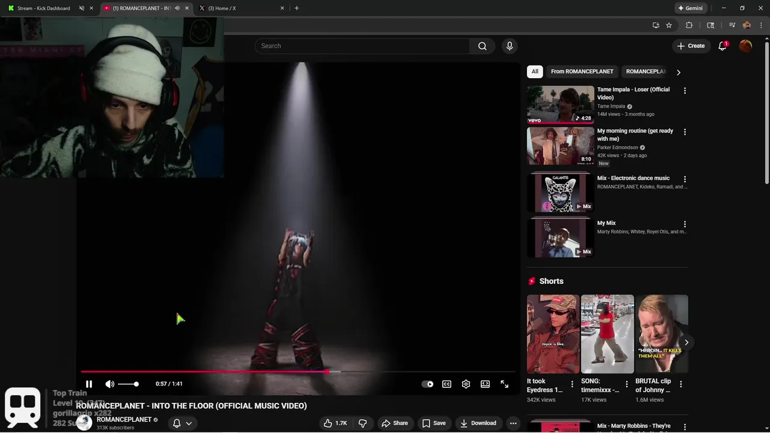Close the Stream - Kick Dashboard tab
770x433 pixels.
tap(91, 8)
